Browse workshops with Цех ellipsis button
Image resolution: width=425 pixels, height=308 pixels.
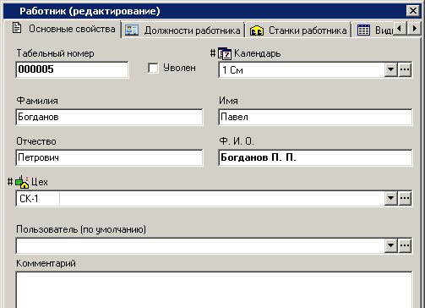pyautogui.click(x=405, y=198)
